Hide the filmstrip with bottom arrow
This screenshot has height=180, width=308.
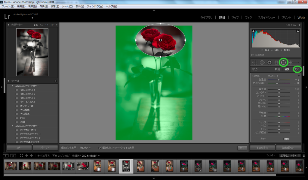coord(154,178)
